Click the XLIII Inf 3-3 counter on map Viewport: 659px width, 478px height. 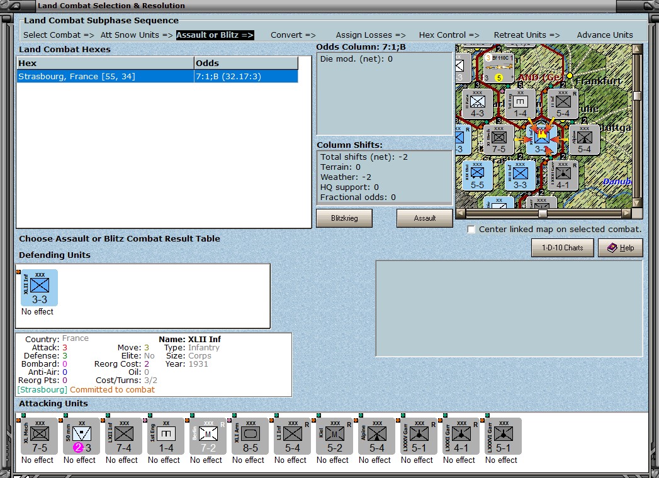[x=520, y=175]
